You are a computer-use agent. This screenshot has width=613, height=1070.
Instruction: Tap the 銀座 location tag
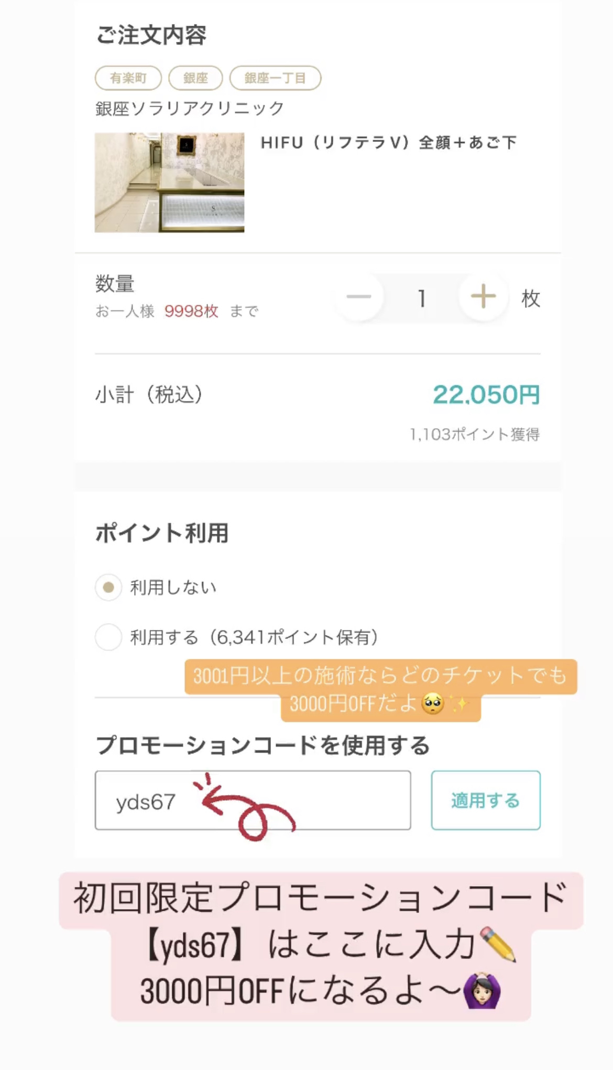pyautogui.click(x=195, y=78)
